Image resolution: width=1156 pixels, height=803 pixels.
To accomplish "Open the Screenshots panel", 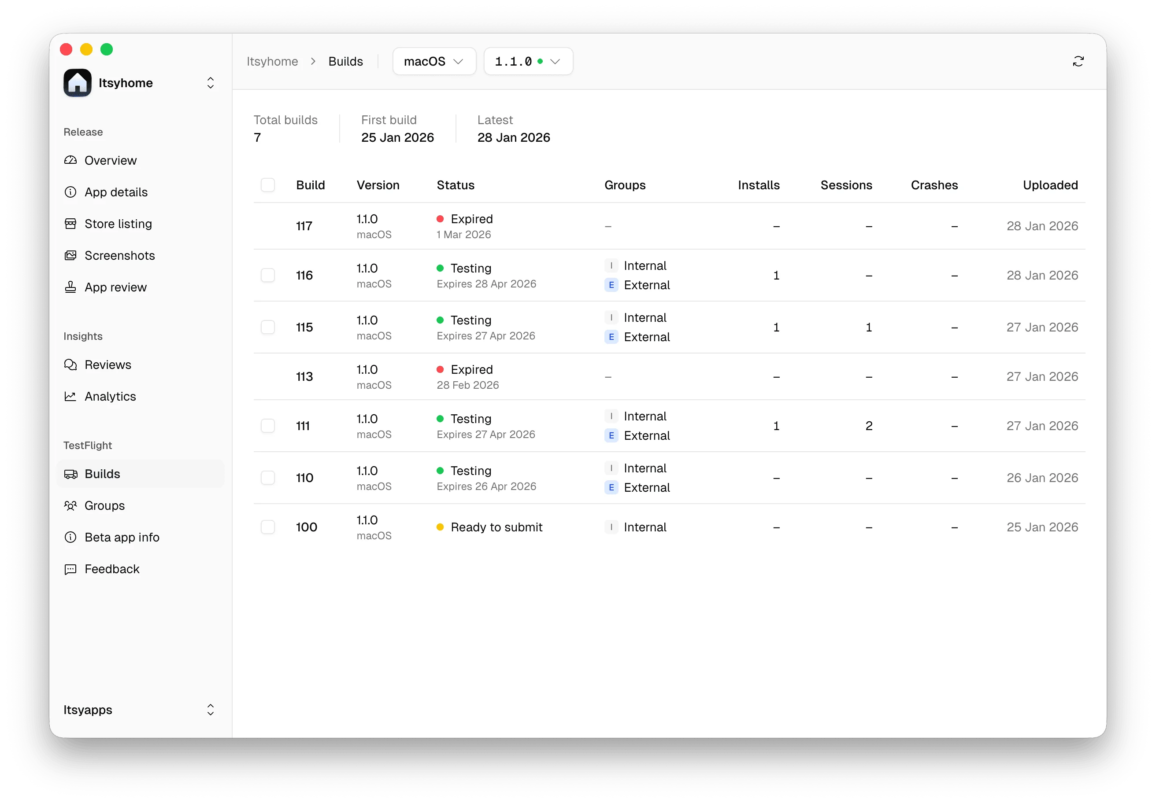I will (x=119, y=256).
